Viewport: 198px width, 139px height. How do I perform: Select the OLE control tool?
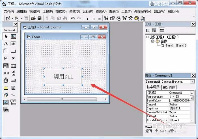(6, 110)
